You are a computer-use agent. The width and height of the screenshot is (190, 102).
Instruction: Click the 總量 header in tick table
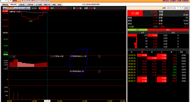pos(181,52)
